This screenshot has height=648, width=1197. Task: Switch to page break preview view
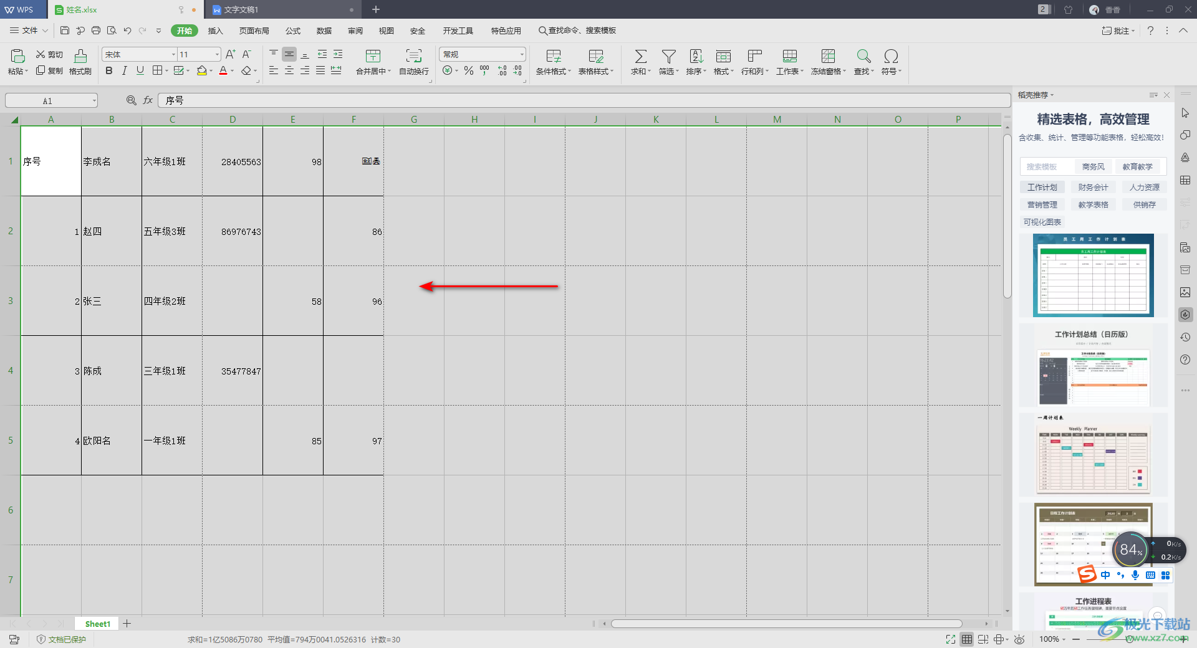[983, 639]
